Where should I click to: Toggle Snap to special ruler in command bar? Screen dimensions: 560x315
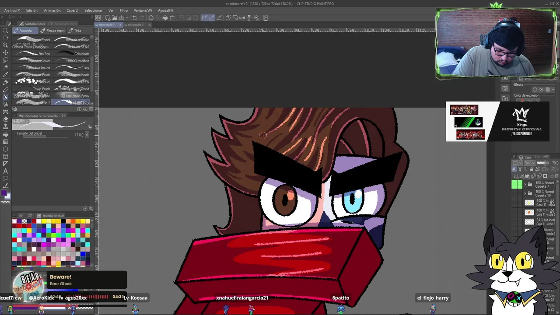[212, 18]
